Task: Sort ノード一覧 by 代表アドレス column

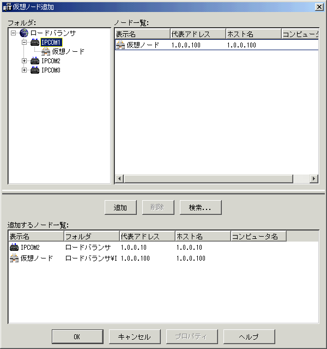Action: pos(198,34)
